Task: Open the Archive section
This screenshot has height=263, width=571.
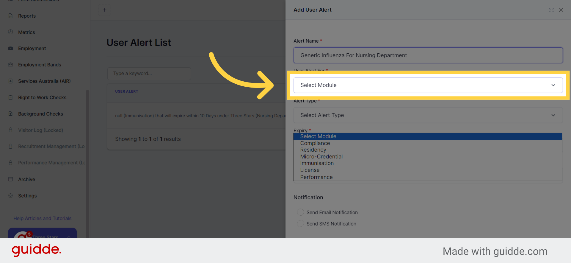Action: (26, 179)
